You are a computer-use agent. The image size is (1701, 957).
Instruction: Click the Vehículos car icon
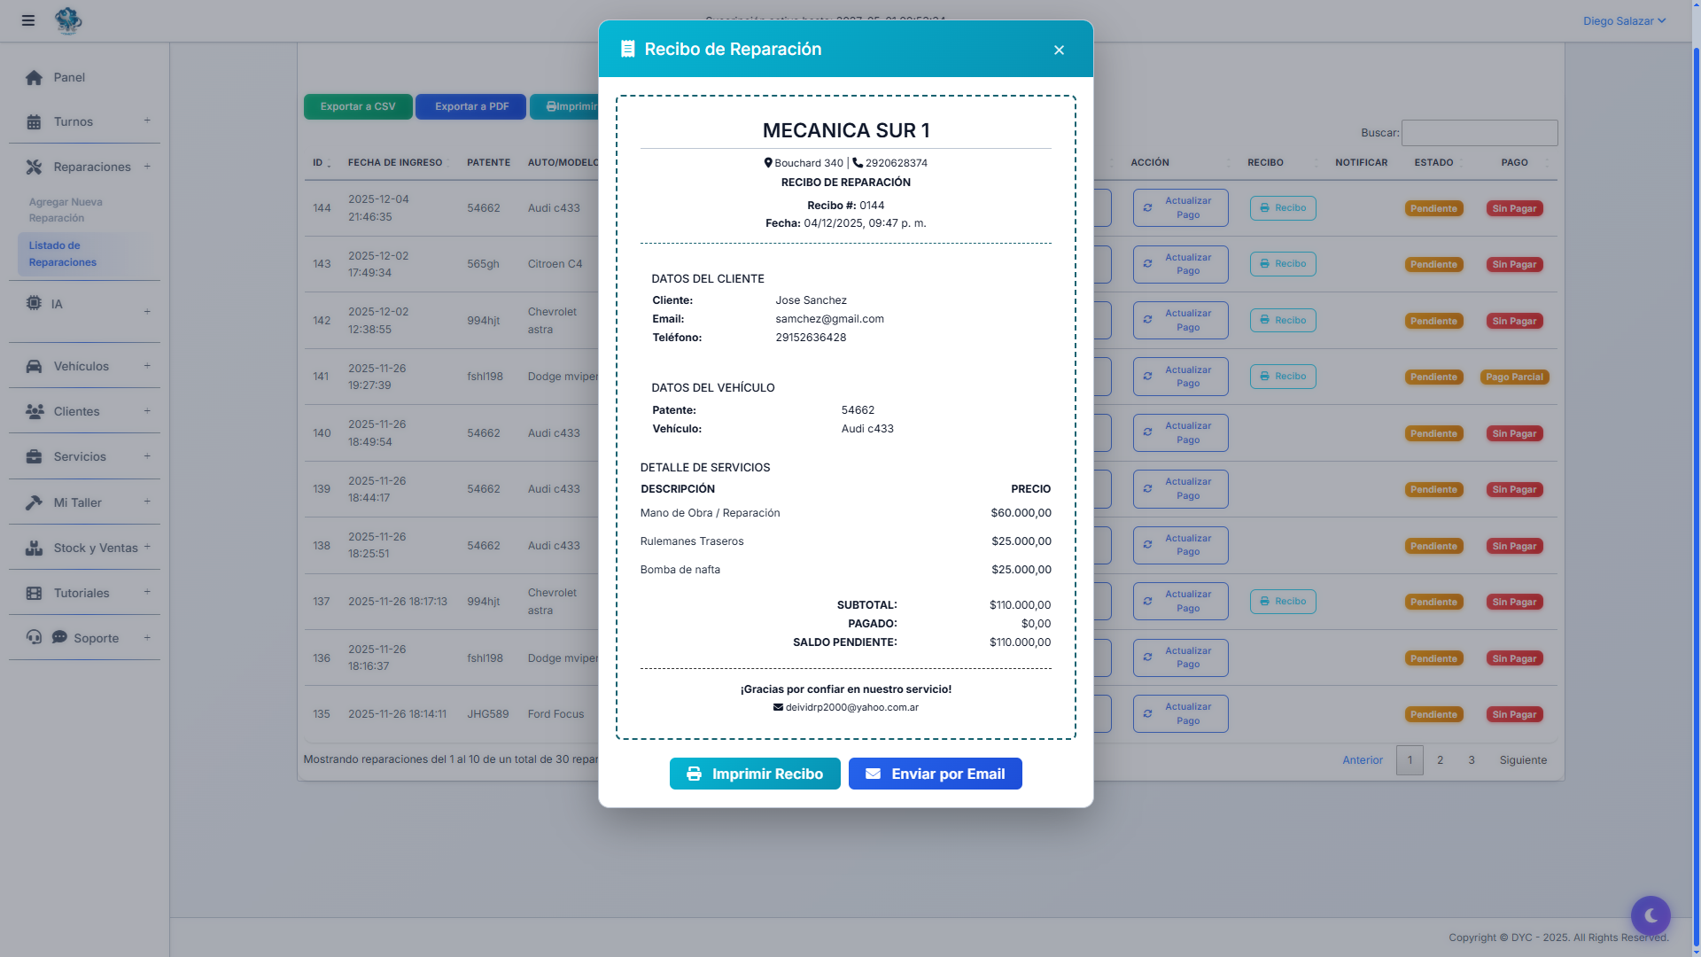34,367
